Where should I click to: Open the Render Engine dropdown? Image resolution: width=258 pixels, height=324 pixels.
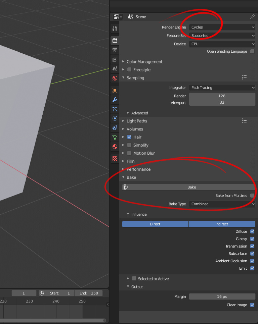pos(222,27)
